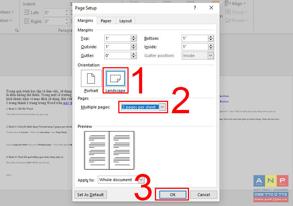
Task: Close the Page Setup dialog
Action: 211,8
